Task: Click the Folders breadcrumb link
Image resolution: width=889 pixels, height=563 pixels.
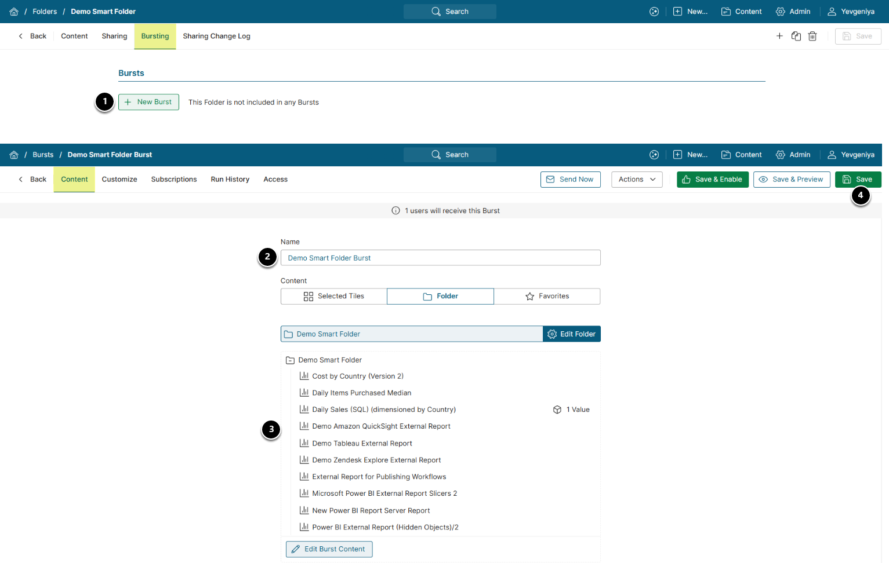Action: coord(45,12)
